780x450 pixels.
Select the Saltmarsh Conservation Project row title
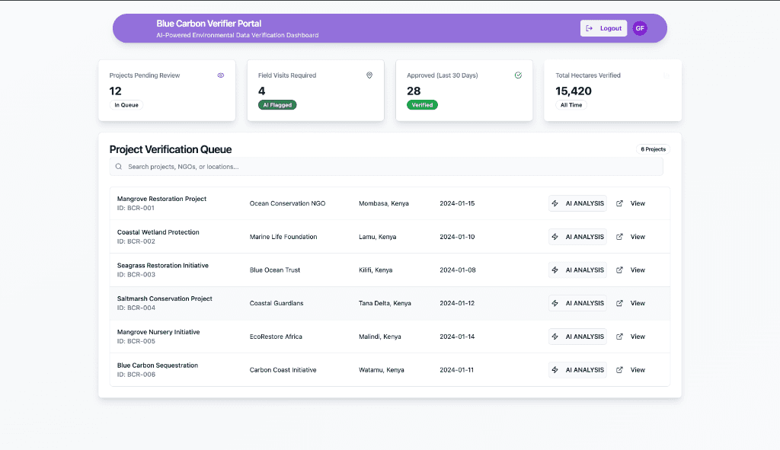pyautogui.click(x=165, y=298)
